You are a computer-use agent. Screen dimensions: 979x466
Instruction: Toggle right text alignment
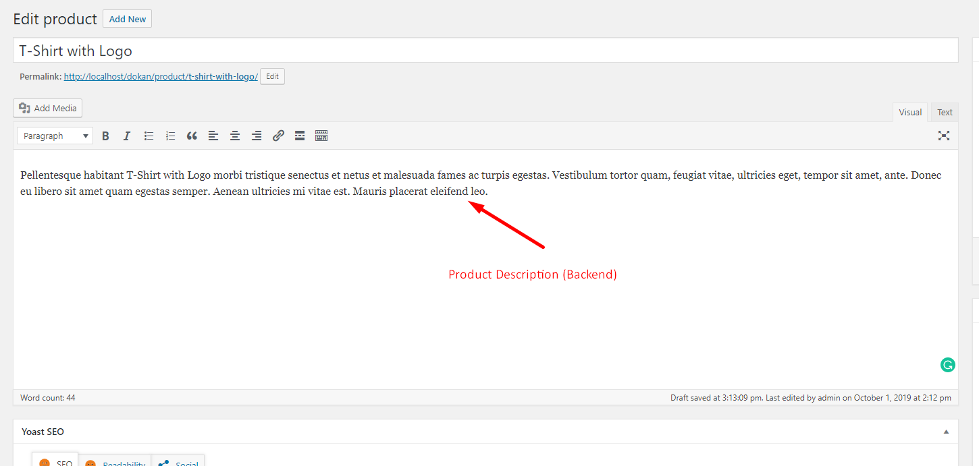point(257,136)
